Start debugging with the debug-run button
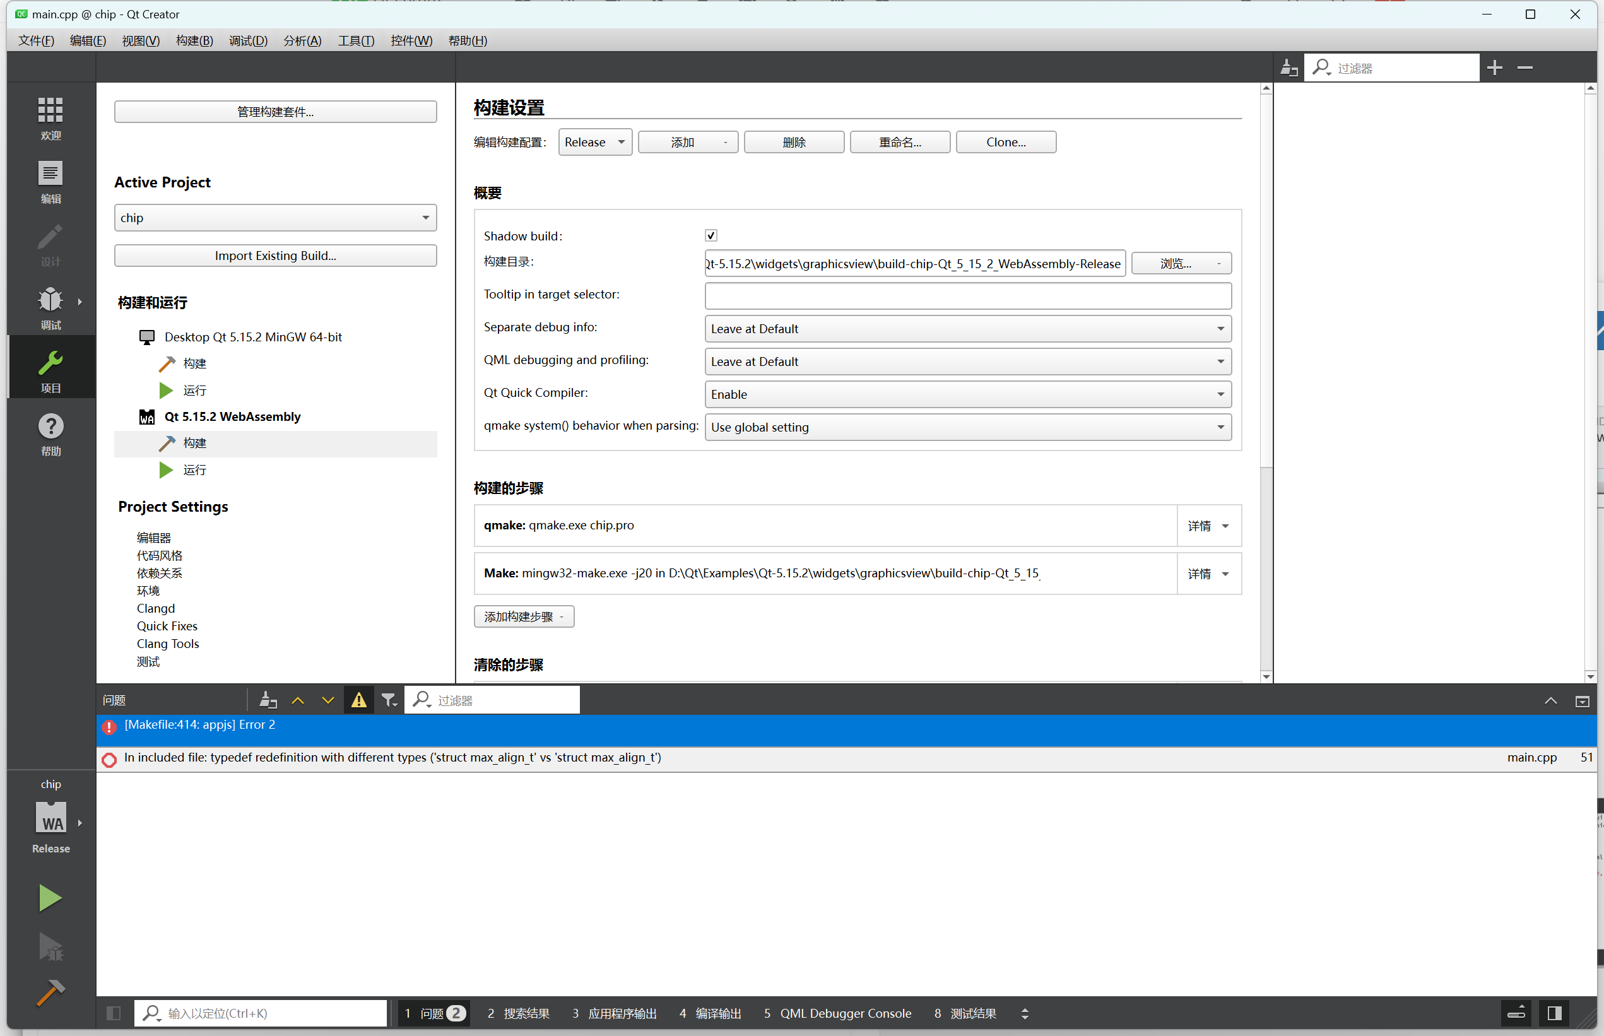1604x1036 pixels. (50, 946)
